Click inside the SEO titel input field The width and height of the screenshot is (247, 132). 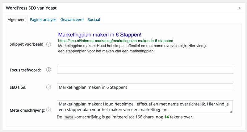tap(145, 87)
